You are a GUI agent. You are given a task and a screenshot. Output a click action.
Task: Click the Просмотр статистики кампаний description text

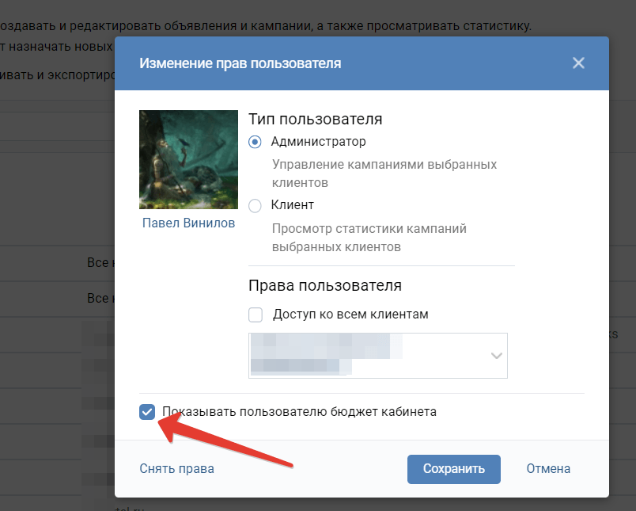click(369, 237)
